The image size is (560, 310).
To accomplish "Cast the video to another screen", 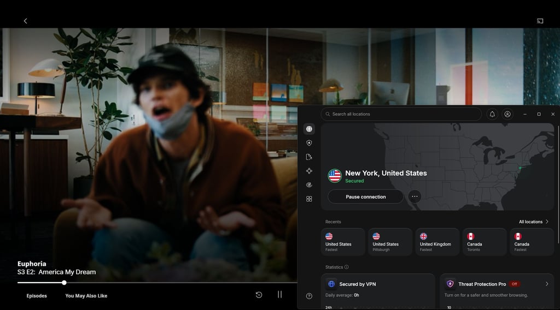I will 540,21.
